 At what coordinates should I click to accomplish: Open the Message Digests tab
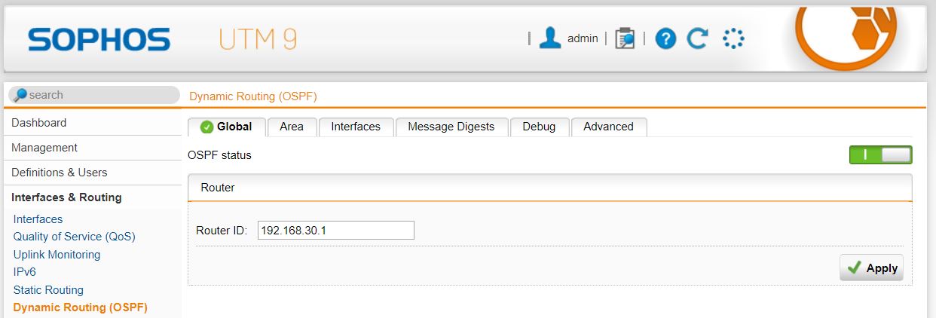pyautogui.click(x=451, y=127)
